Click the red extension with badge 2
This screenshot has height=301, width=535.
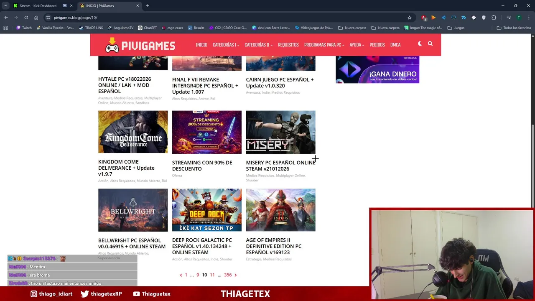coord(424,18)
